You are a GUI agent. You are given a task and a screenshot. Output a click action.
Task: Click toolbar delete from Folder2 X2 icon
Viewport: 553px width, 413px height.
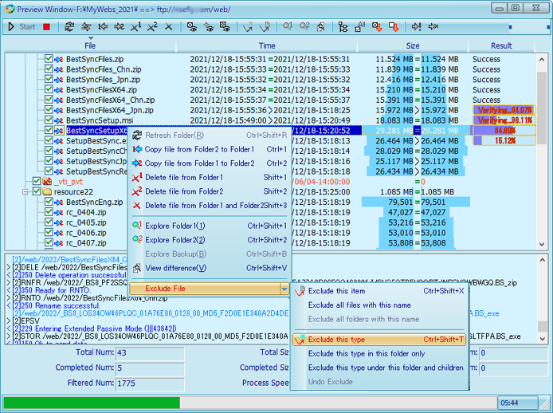[152, 27]
